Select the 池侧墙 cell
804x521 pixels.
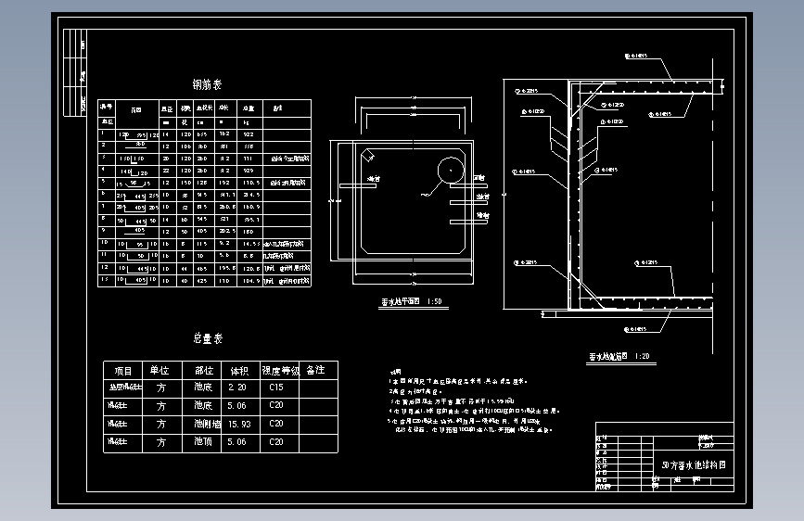[208, 424]
